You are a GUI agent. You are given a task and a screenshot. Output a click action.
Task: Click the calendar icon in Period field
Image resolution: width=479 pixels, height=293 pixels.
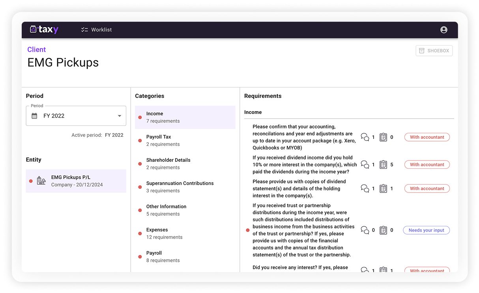tap(34, 116)
